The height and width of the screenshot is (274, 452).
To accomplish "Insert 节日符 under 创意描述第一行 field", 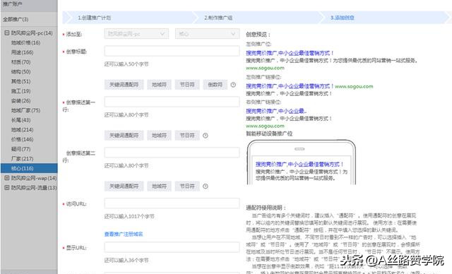I will (x=187, y=136).
